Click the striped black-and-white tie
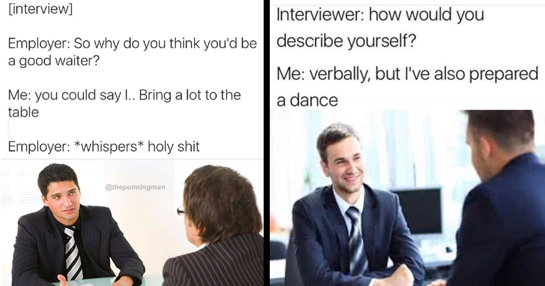The height and width of the screenshot is (286, 545). [x=74, y=253]
